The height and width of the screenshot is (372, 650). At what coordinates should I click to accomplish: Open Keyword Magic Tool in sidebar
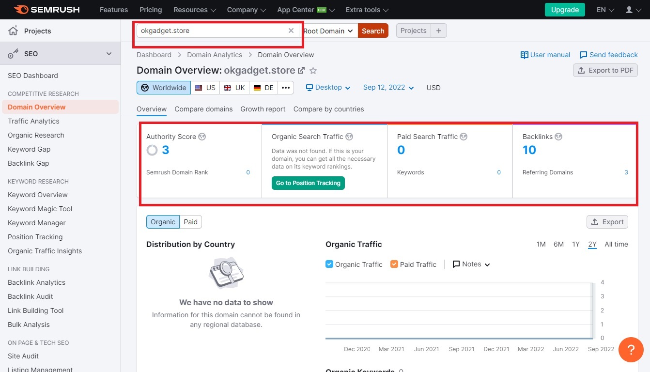point(40,209)
